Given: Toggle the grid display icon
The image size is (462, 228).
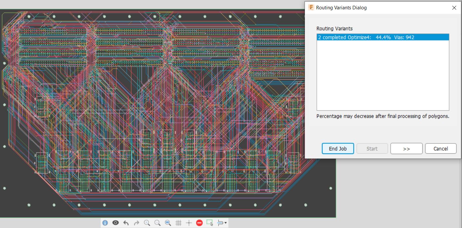Looking at the screenshot, I should [x=178, y=222].
